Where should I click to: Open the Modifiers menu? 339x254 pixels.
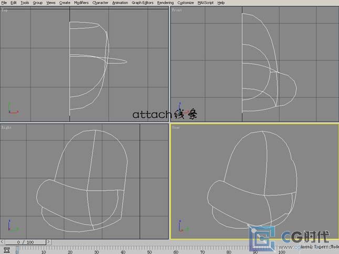[81, 3]
